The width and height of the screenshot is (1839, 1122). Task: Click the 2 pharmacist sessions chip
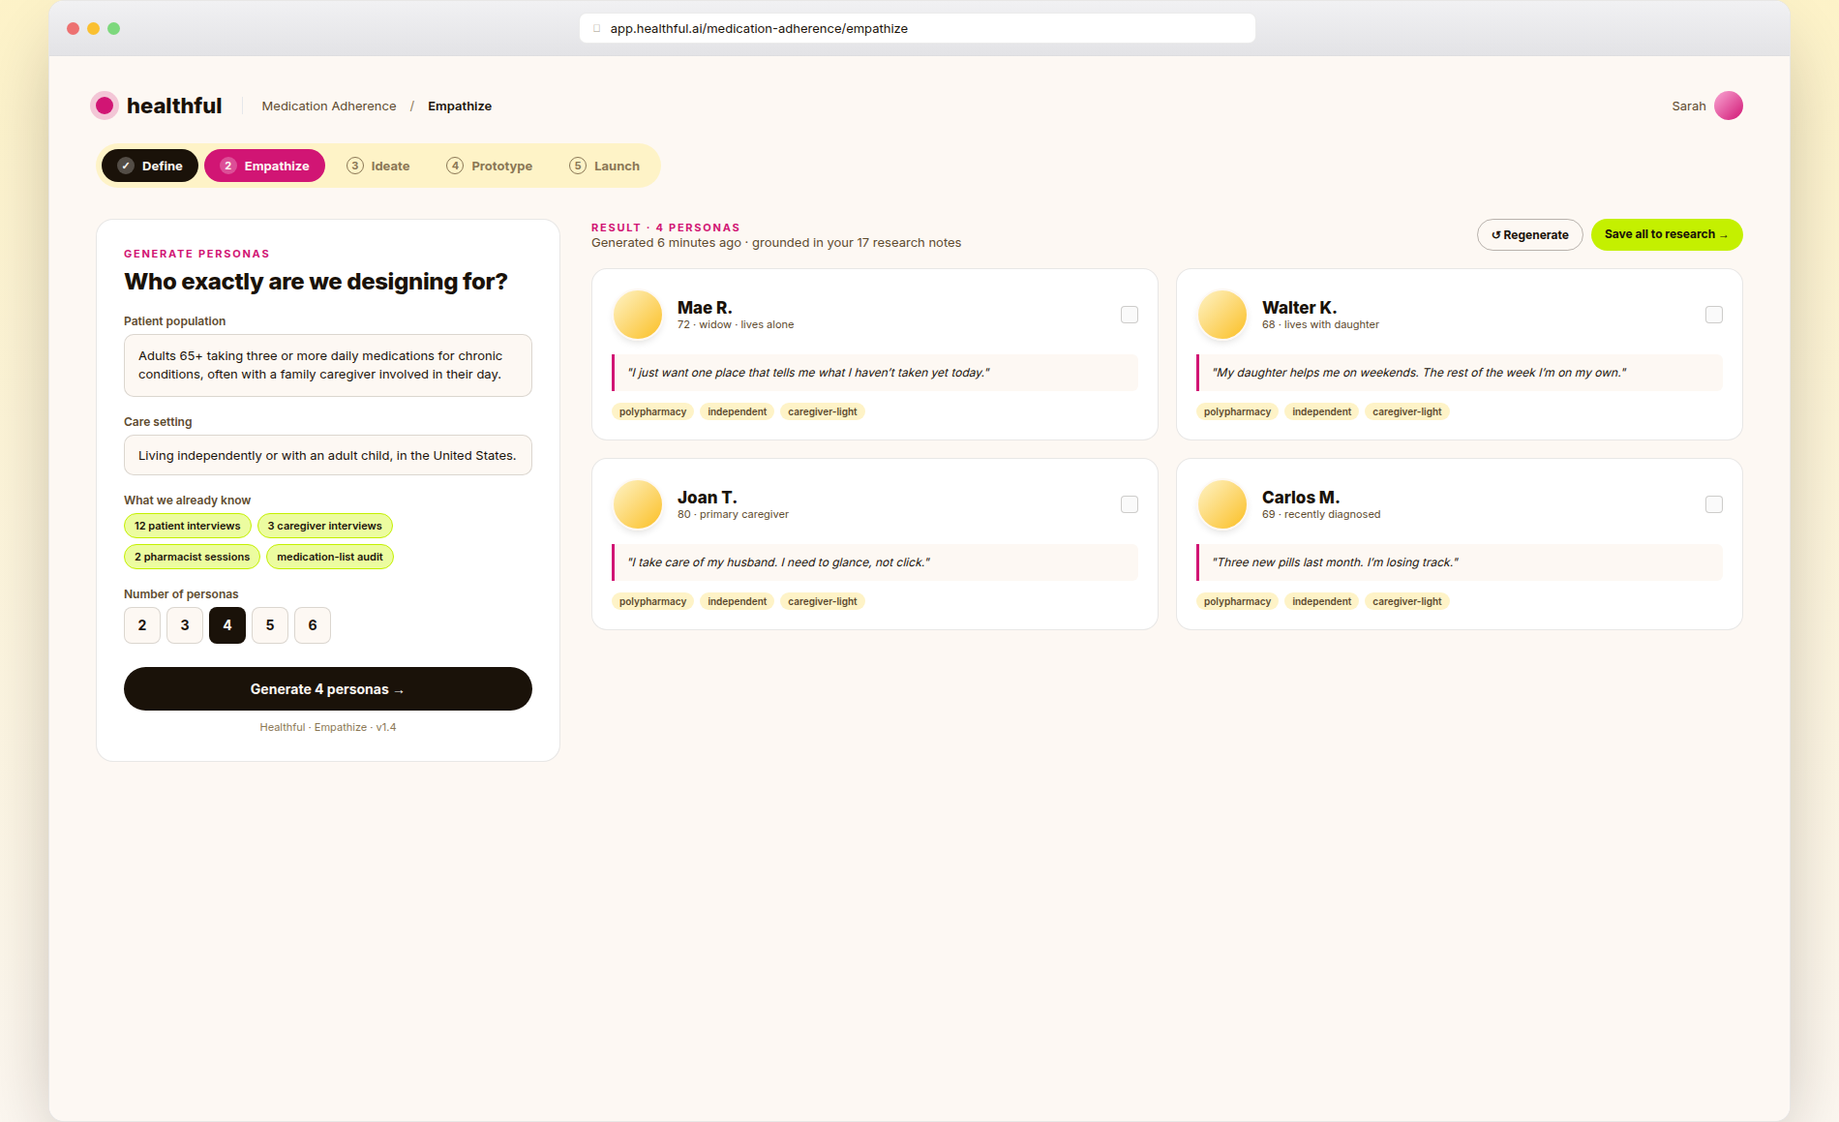(x=193, y=557)
